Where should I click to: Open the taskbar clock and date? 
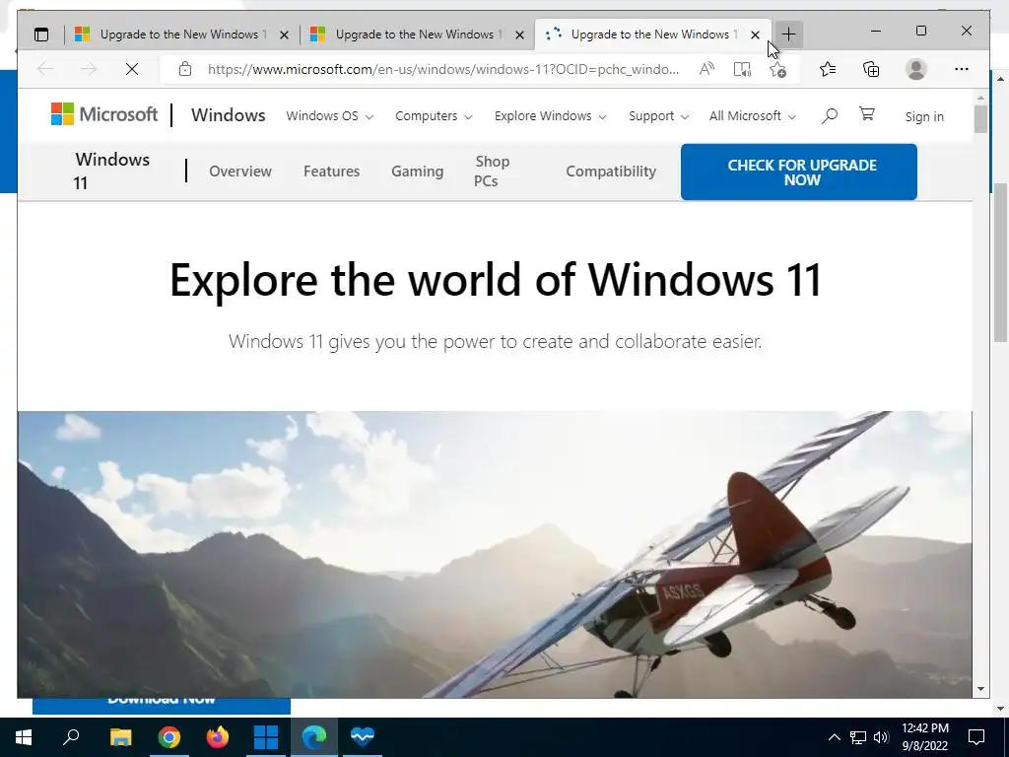pos(924,737)
